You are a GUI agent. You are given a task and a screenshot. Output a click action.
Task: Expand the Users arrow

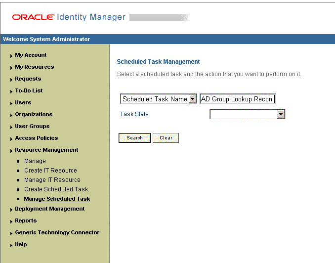11,103
